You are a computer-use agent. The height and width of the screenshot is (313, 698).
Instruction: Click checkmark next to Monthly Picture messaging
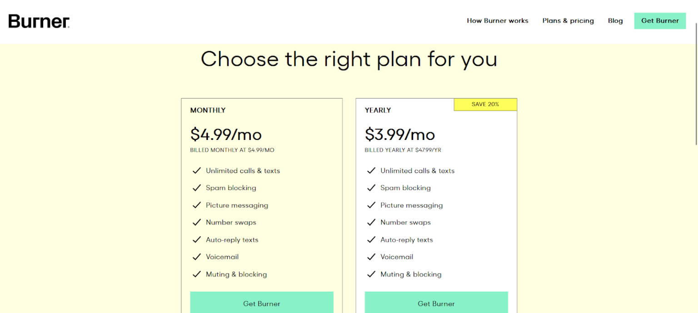(196, 205)
